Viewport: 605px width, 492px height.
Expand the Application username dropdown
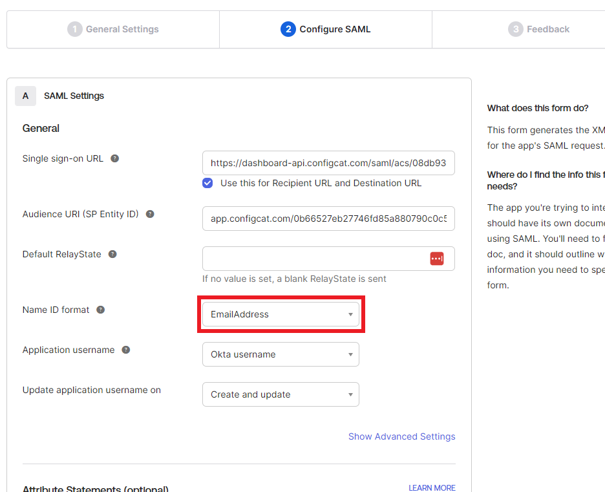coord(281,354)
